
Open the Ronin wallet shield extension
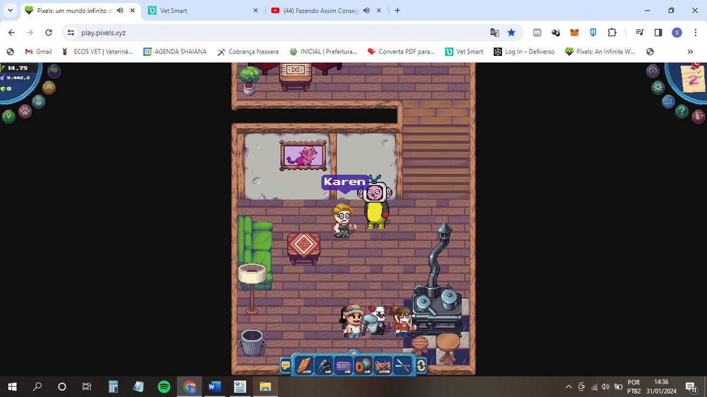(593, 32)
